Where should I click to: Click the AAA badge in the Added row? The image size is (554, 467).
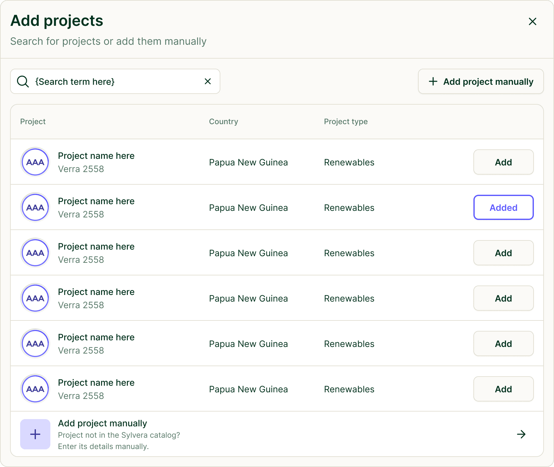tap(35, 208)
